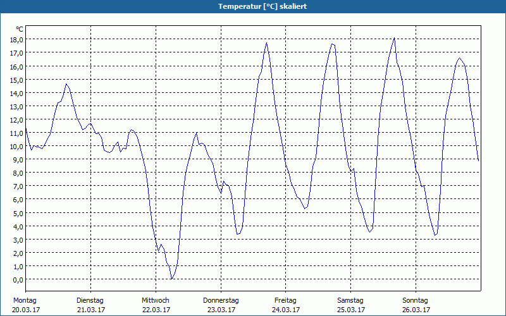Screen dimensions: 506x316
Task: Click the Freitag day label
Action: [286, 301]
